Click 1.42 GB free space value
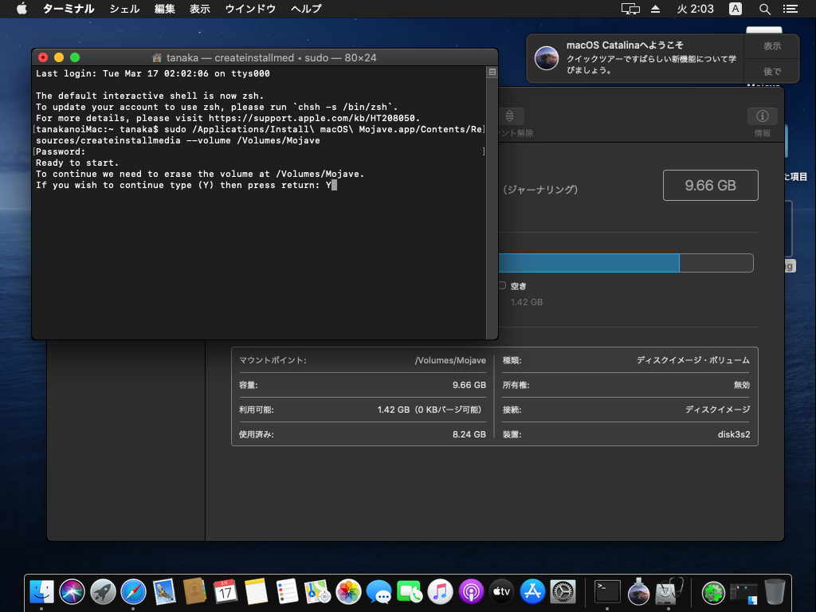 click(527, 302)
